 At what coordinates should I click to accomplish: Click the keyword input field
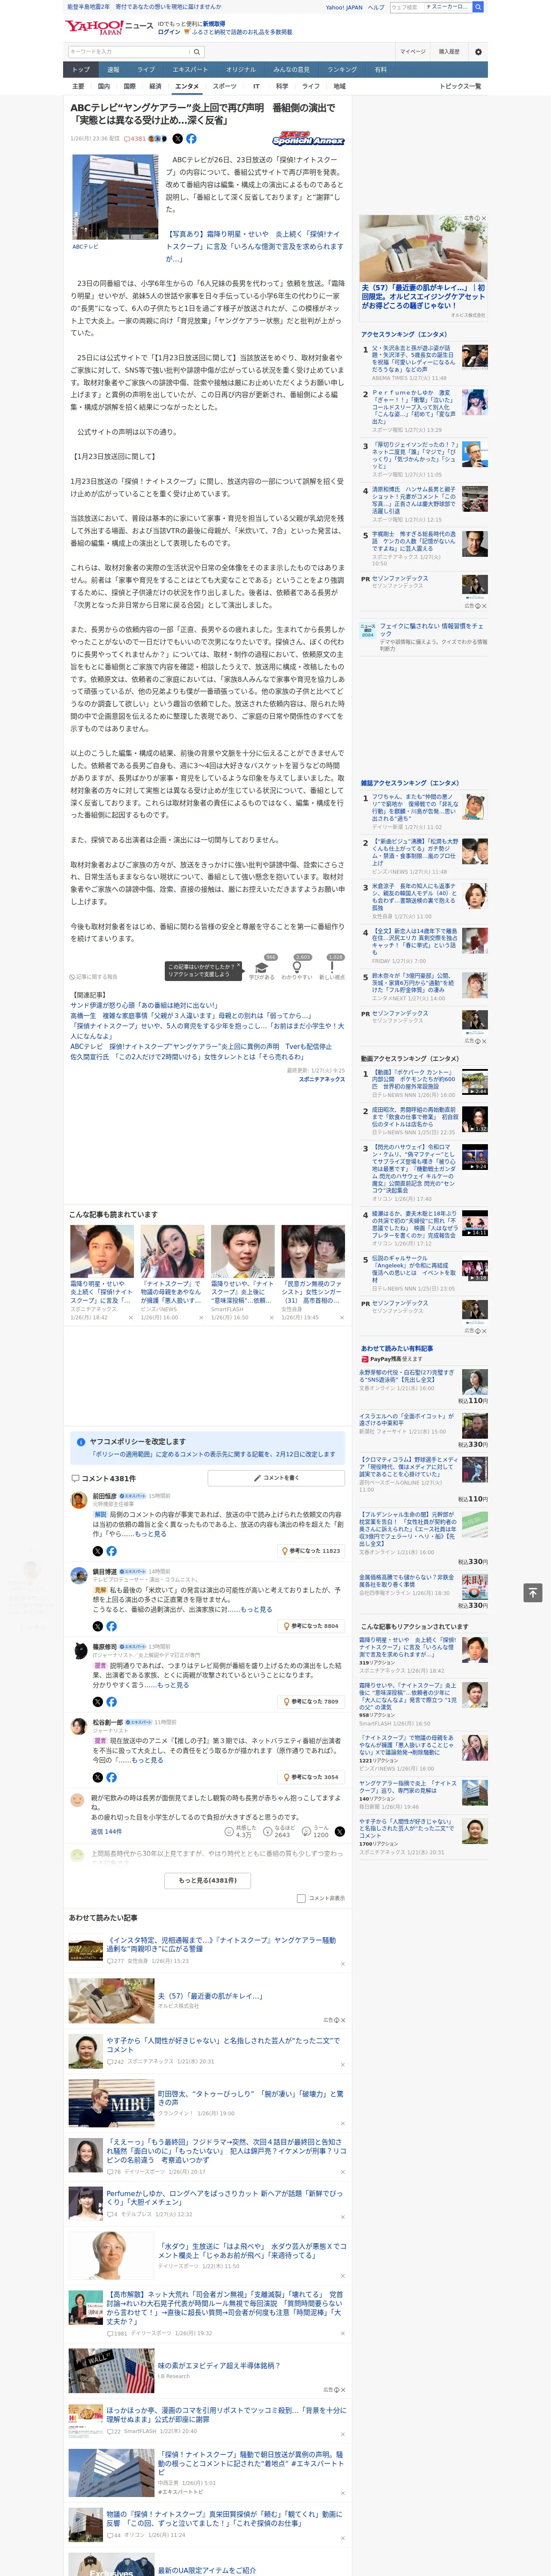click(x=129, y=52)
